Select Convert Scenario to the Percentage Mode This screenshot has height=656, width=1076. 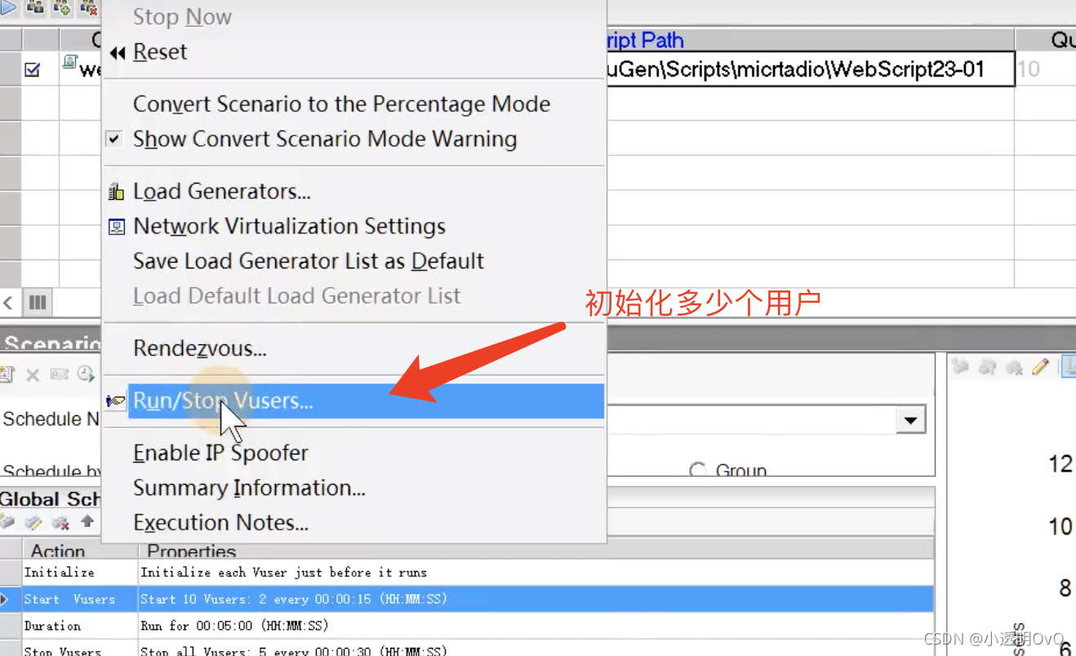pos(341,104)
